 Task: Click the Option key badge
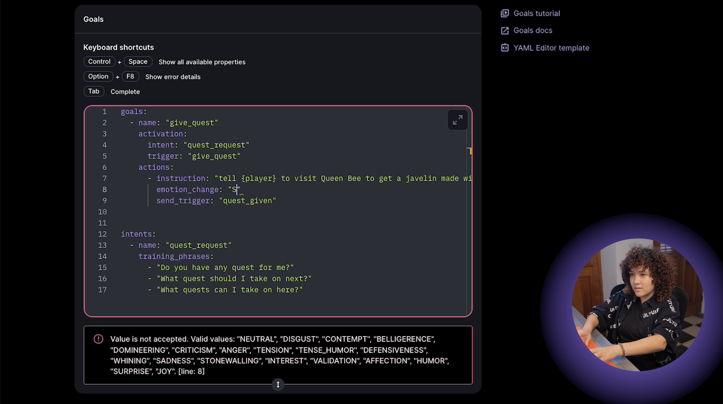(x=98, y=76)
